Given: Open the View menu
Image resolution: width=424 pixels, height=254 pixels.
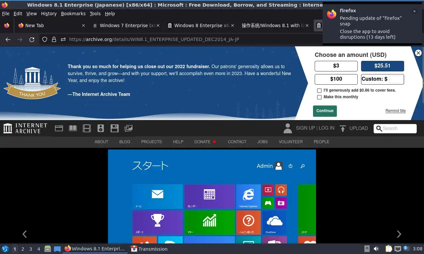Looking at the screenshot, I should pyautogui.click(x=31, y=14).
